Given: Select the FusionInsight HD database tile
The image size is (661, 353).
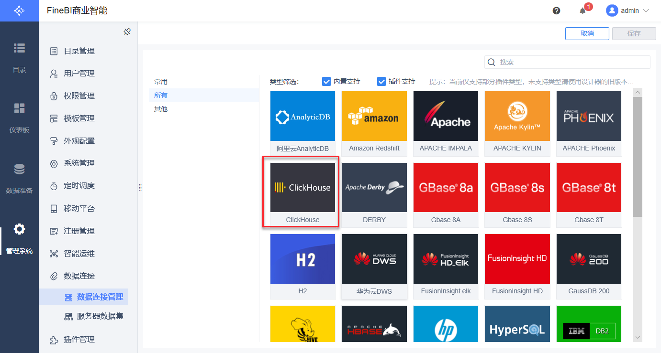Looking at the screenshot, I should (517, 266).
